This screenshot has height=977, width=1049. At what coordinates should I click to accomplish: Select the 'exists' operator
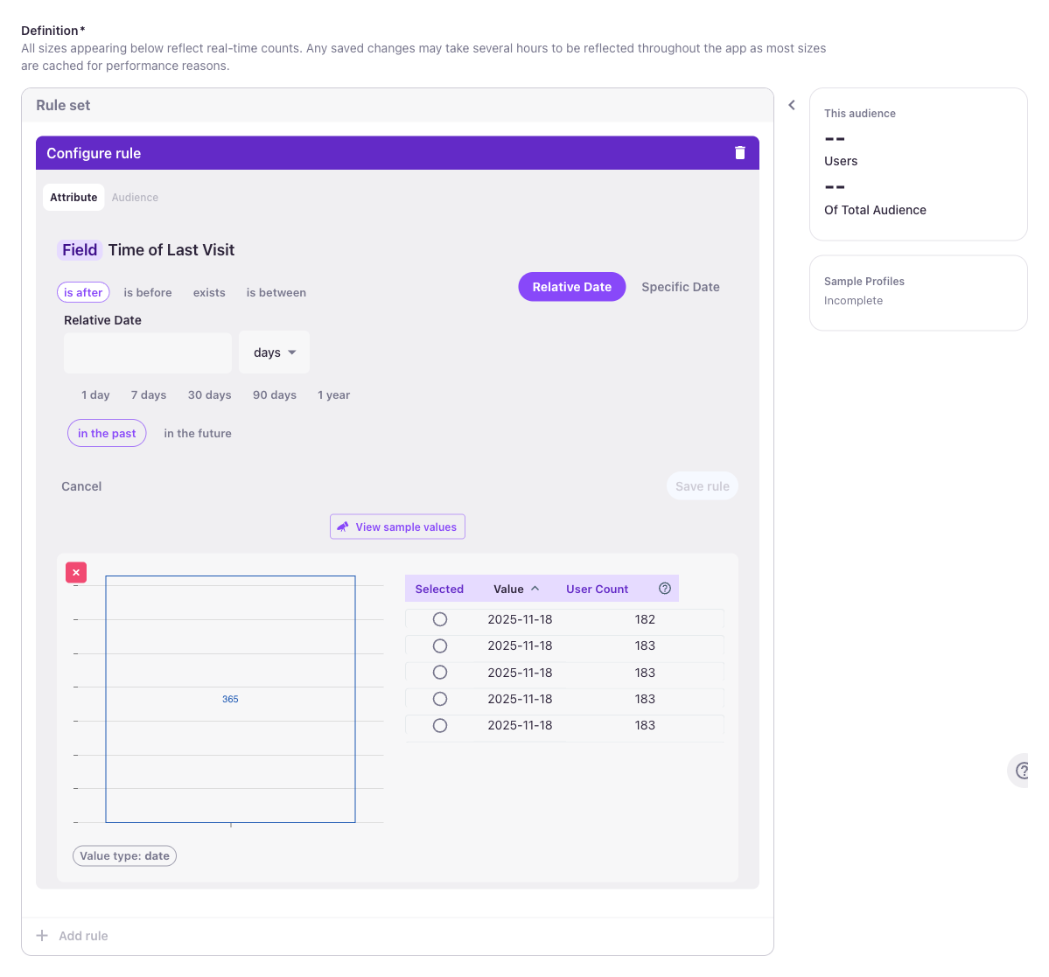point(209,292)
